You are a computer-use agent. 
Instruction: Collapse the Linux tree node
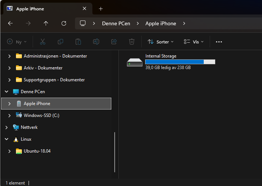[7, 139]
